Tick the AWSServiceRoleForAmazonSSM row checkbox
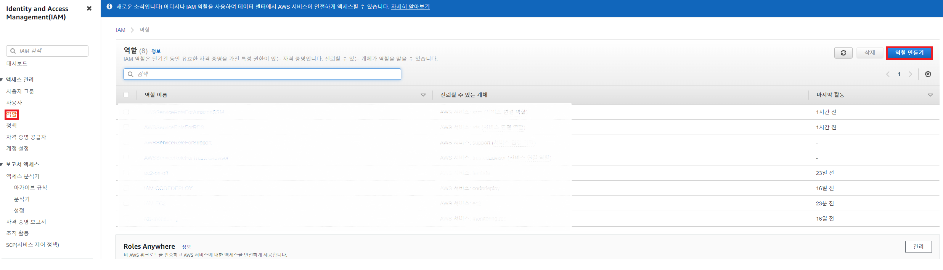This screenshot has height=270, width=943. (126, 112)
